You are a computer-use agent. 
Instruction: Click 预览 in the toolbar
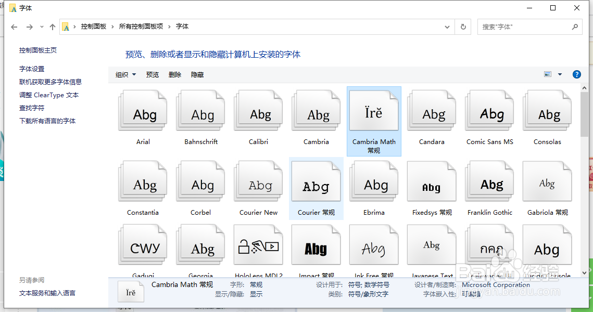(x=153, y=75)
